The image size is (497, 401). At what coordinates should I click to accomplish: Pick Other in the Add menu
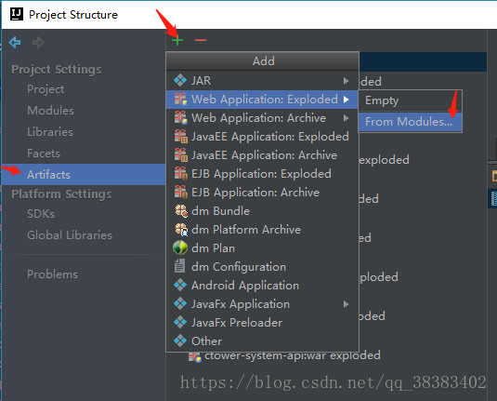[x=262, y=341]
